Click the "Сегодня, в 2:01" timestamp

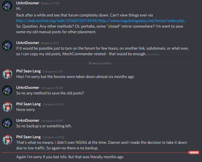[x=52, y=71]
